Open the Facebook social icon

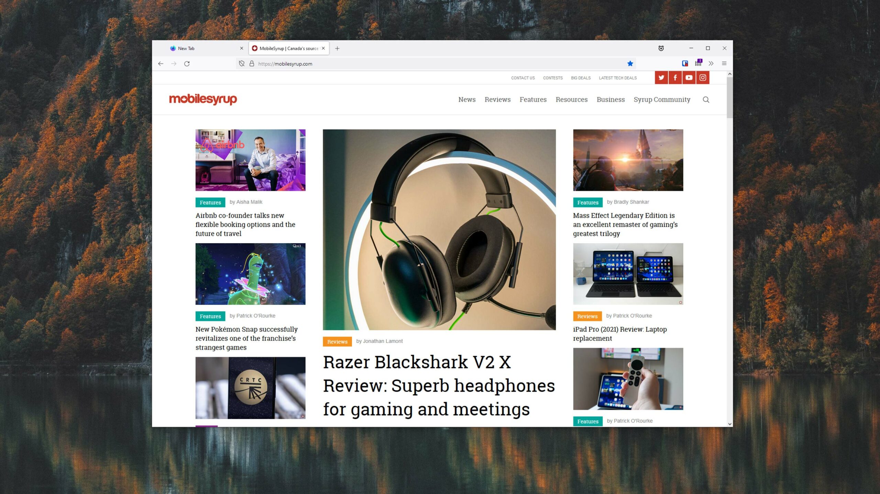pyautogui.click(x=675, y=78)
